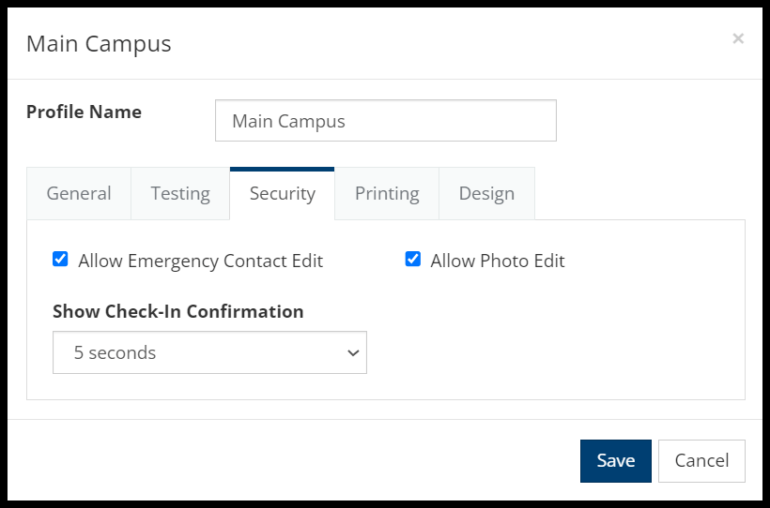Image resolution: width=770 pixels, height=508 pixels.
Task: Disable the Allow Photo Edit checkbox
Action: pos(412,259)
